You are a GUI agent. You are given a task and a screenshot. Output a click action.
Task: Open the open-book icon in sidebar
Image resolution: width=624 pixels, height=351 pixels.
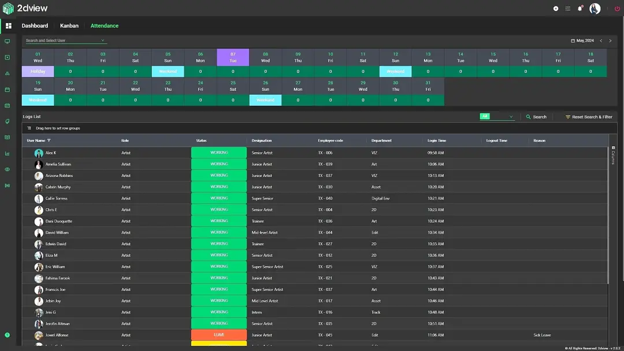point(7,138)
